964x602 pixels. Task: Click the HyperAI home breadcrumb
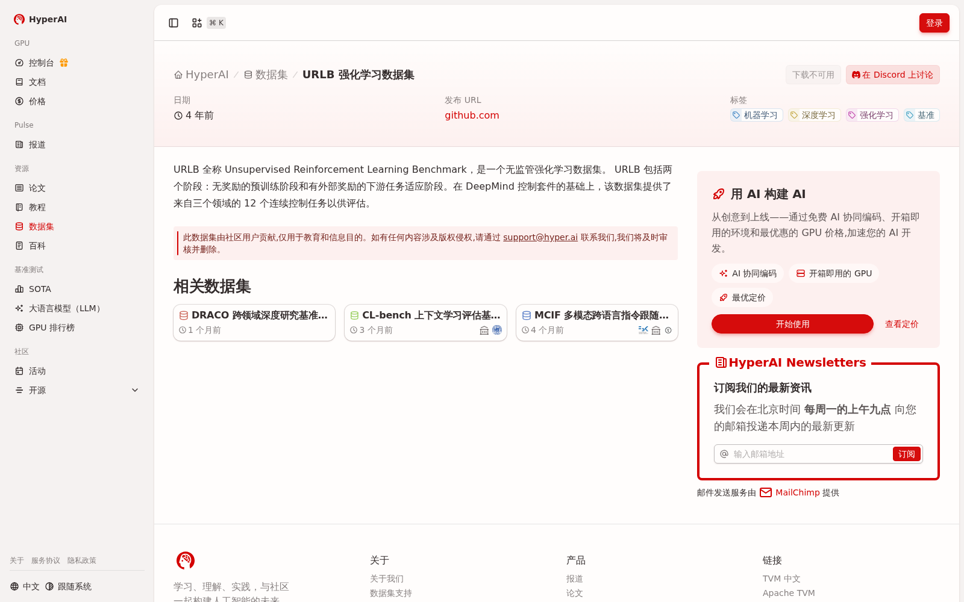tap(201, 75)
